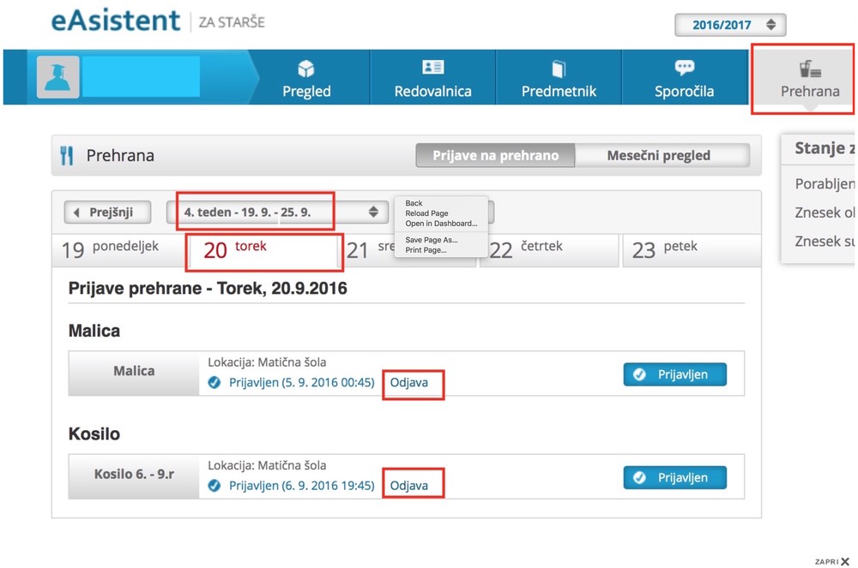Switch to Mesečni pregled view
This screenshot has height=568, width=858.
coord(658,155)
